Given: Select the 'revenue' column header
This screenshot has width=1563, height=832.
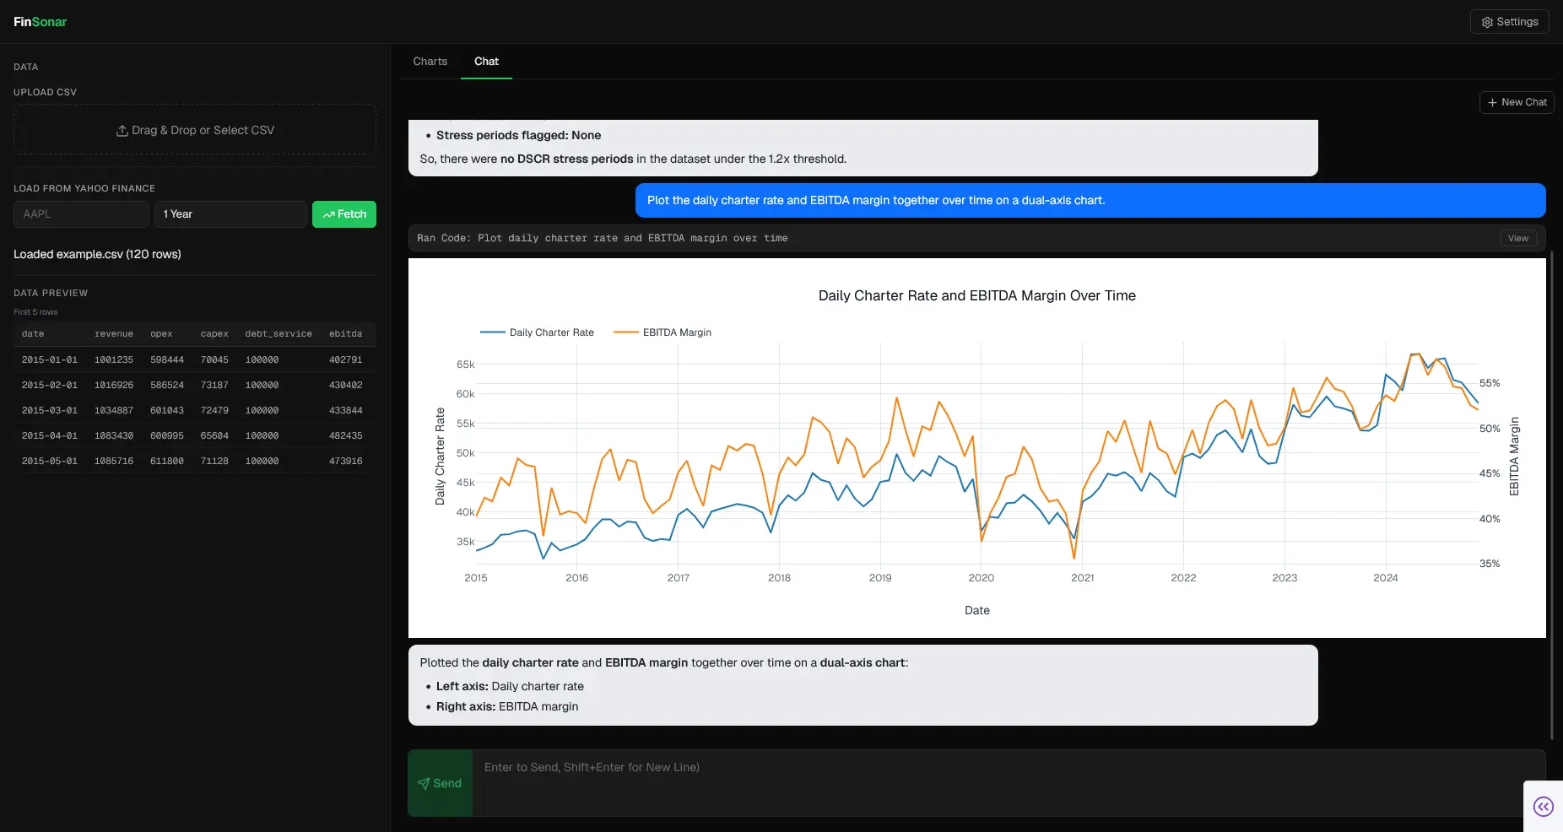Looking at the screenshot, I should tap(114, 334).
